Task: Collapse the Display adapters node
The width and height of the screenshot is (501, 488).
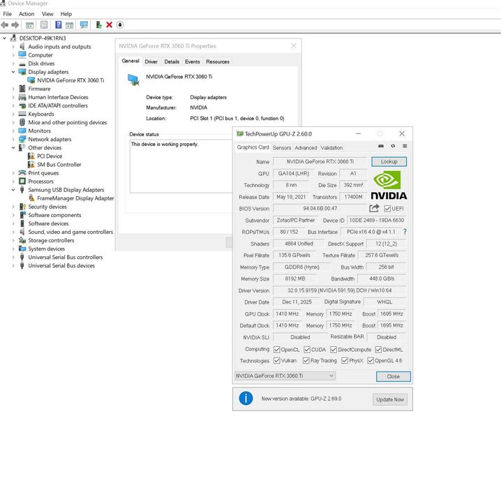Action: point(13,72)
